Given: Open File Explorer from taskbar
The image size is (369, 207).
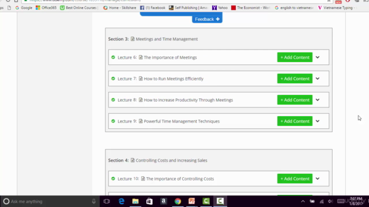Looking at the screenshot, I should (x=135, y=201).
